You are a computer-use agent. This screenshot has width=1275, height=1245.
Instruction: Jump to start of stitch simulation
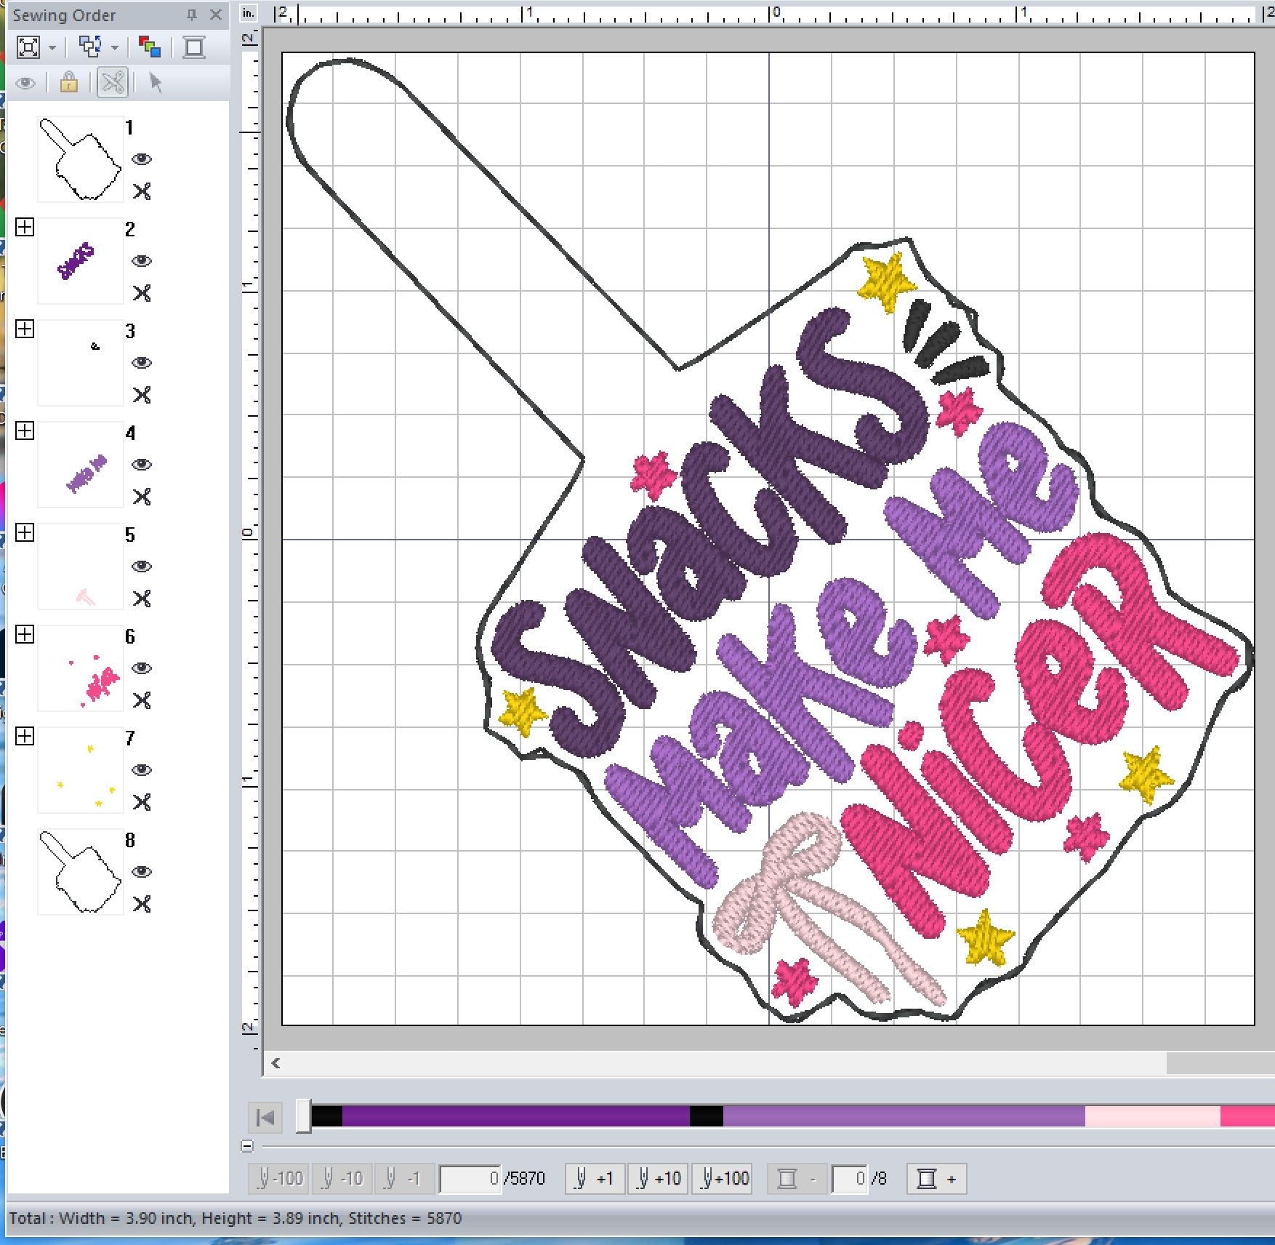coord(265,1117)
